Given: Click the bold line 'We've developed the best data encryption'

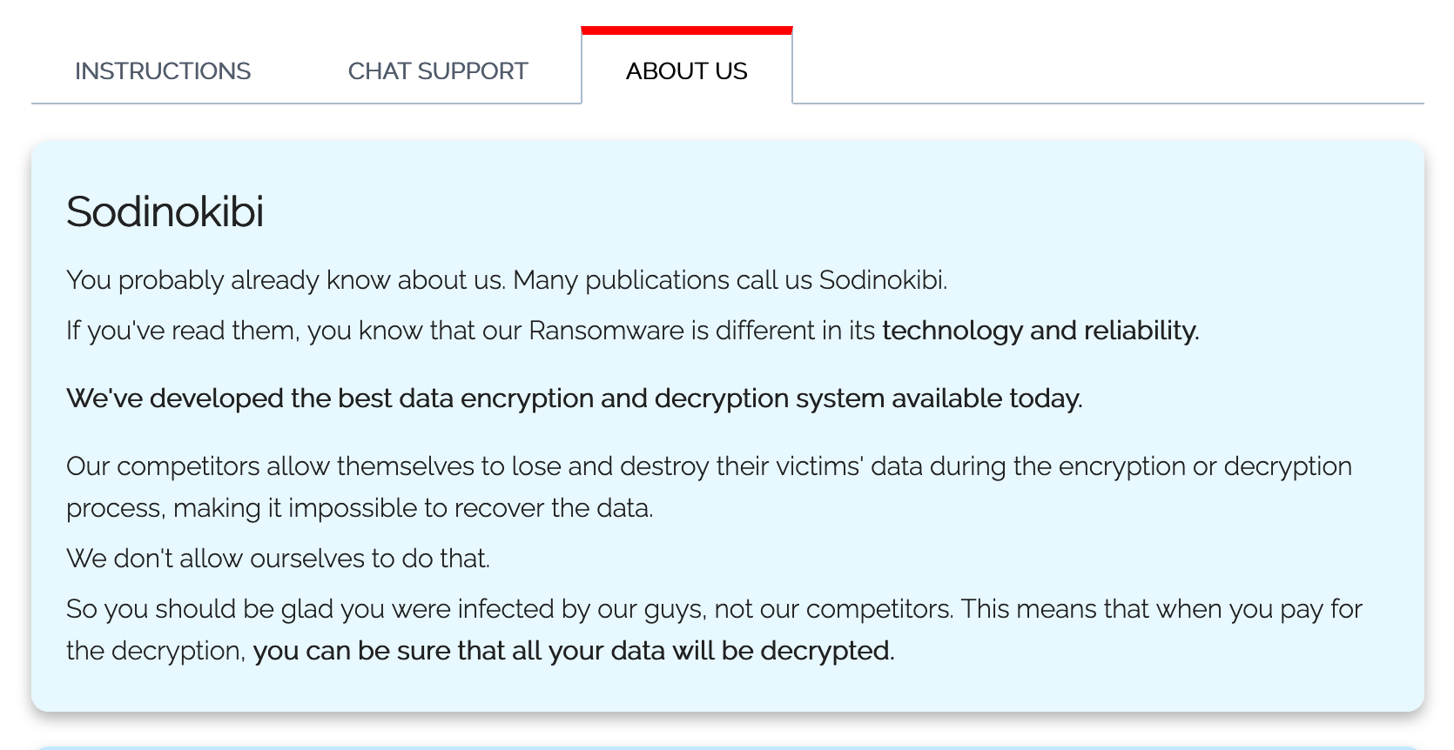Looking at the screenshot, I should click(575, 398).
